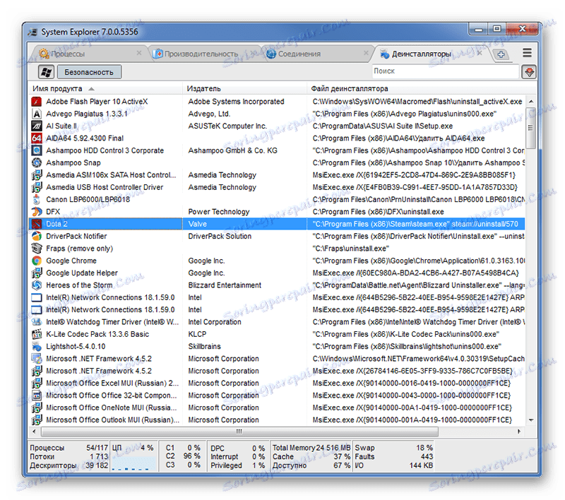Click the Canon LBP6000 printer icon
Screen dimensions: 565x500
(x=37, y=199)
